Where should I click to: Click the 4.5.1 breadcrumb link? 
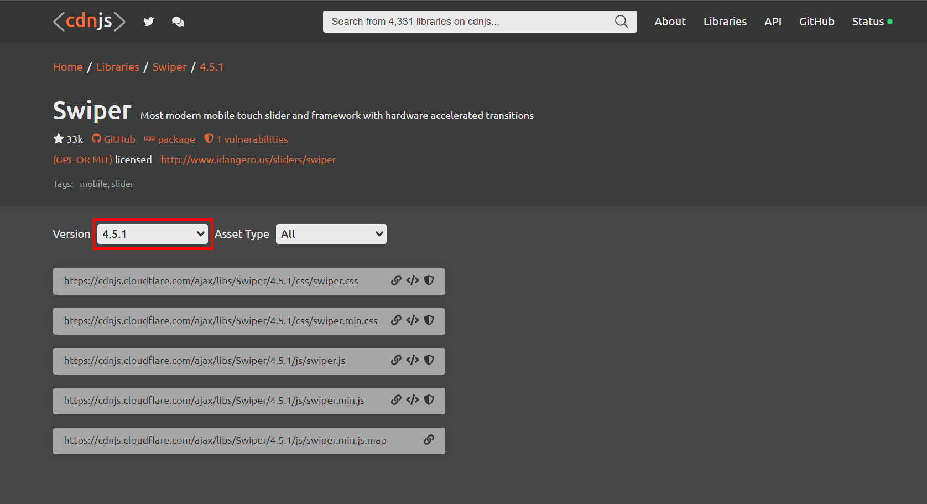click(x=211, y=67)
